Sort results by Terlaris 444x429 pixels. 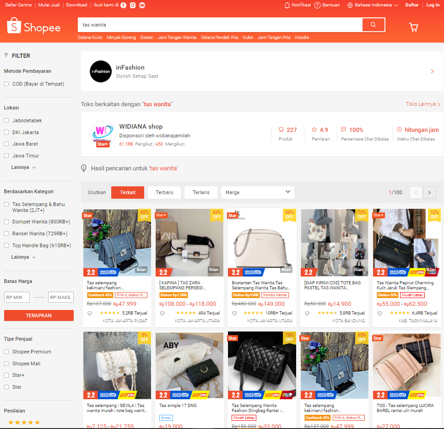pos(201,193)
